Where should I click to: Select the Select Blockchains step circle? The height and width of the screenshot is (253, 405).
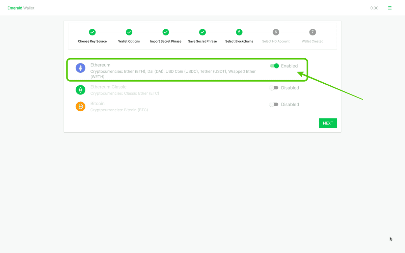[239, 32]
